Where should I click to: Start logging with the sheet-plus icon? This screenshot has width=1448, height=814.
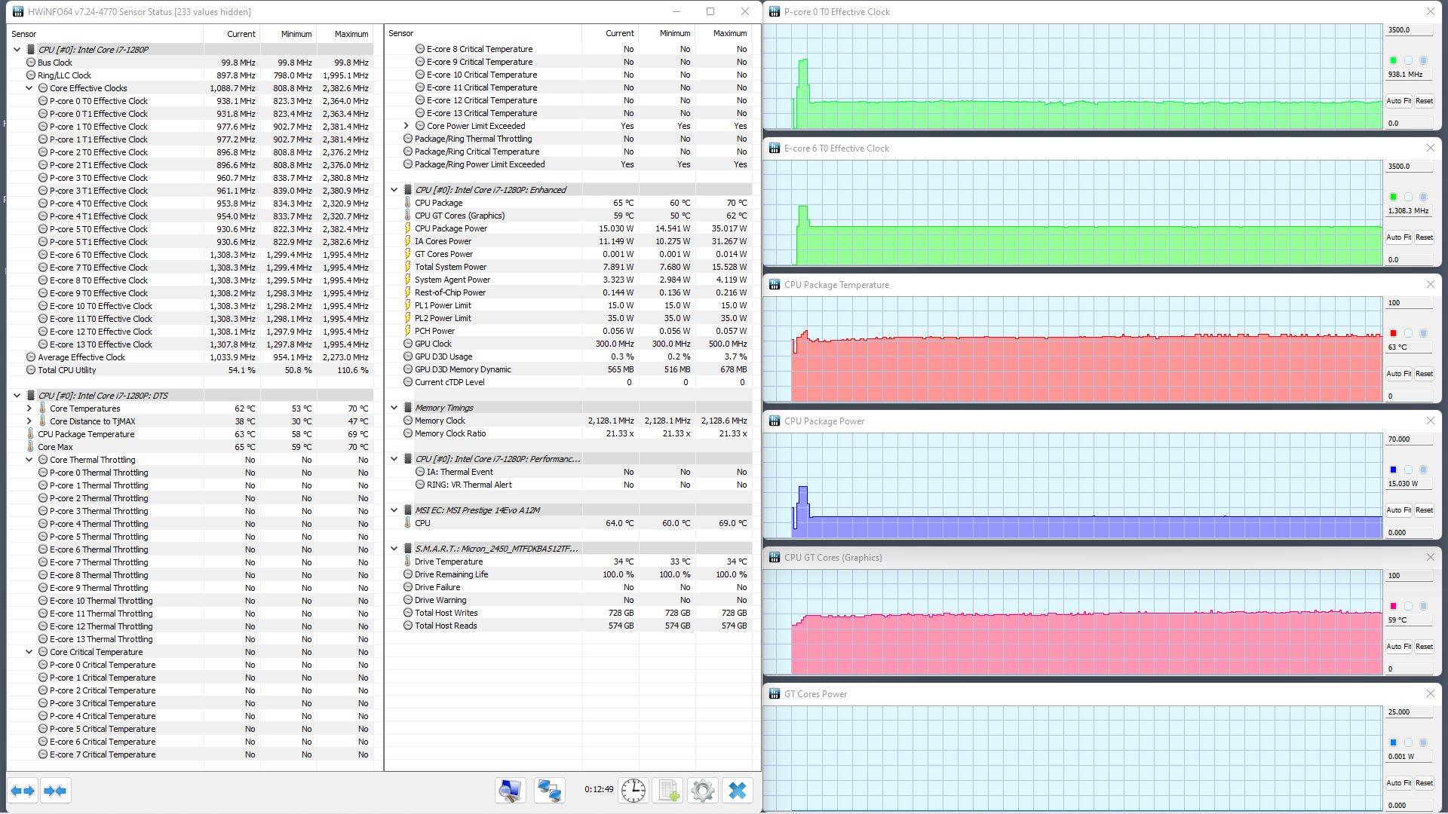[668, 790]
